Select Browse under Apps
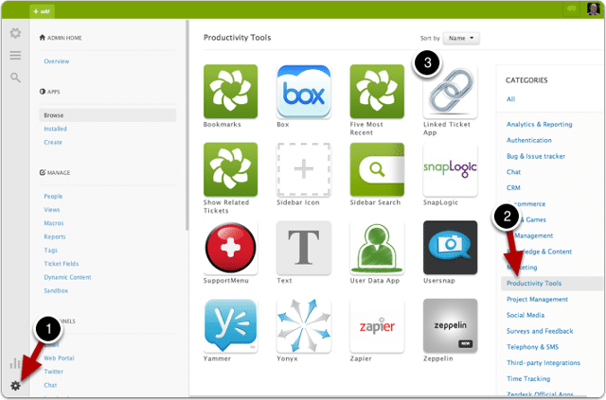This screenshot has height=400, width=606. click(x=107, y=115)
